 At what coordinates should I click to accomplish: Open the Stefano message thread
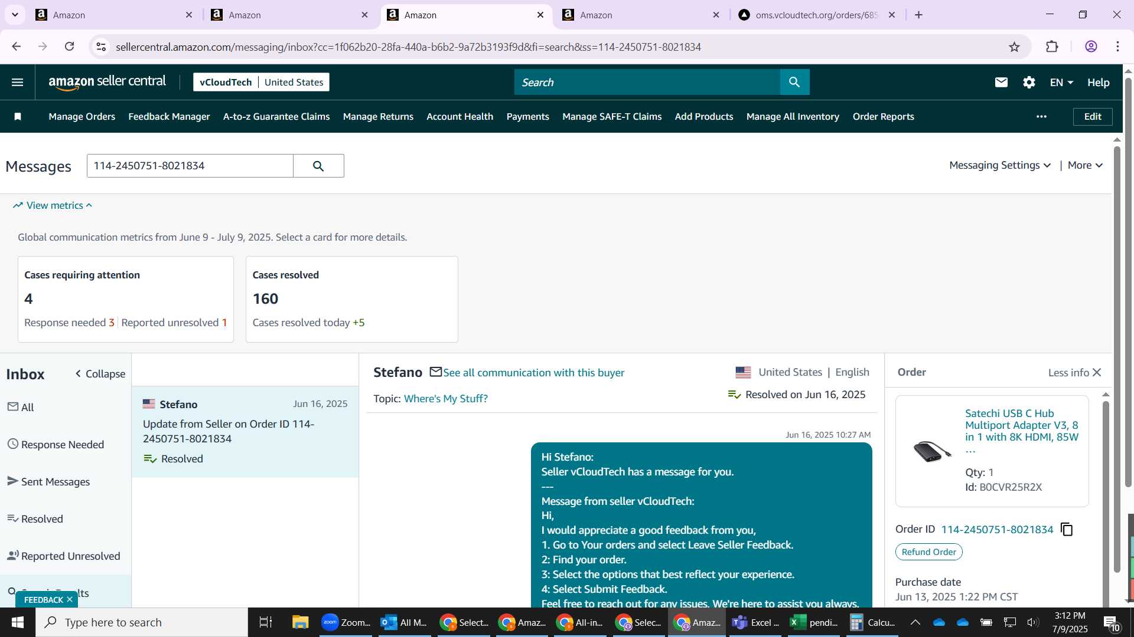click(x=245, y=432)
